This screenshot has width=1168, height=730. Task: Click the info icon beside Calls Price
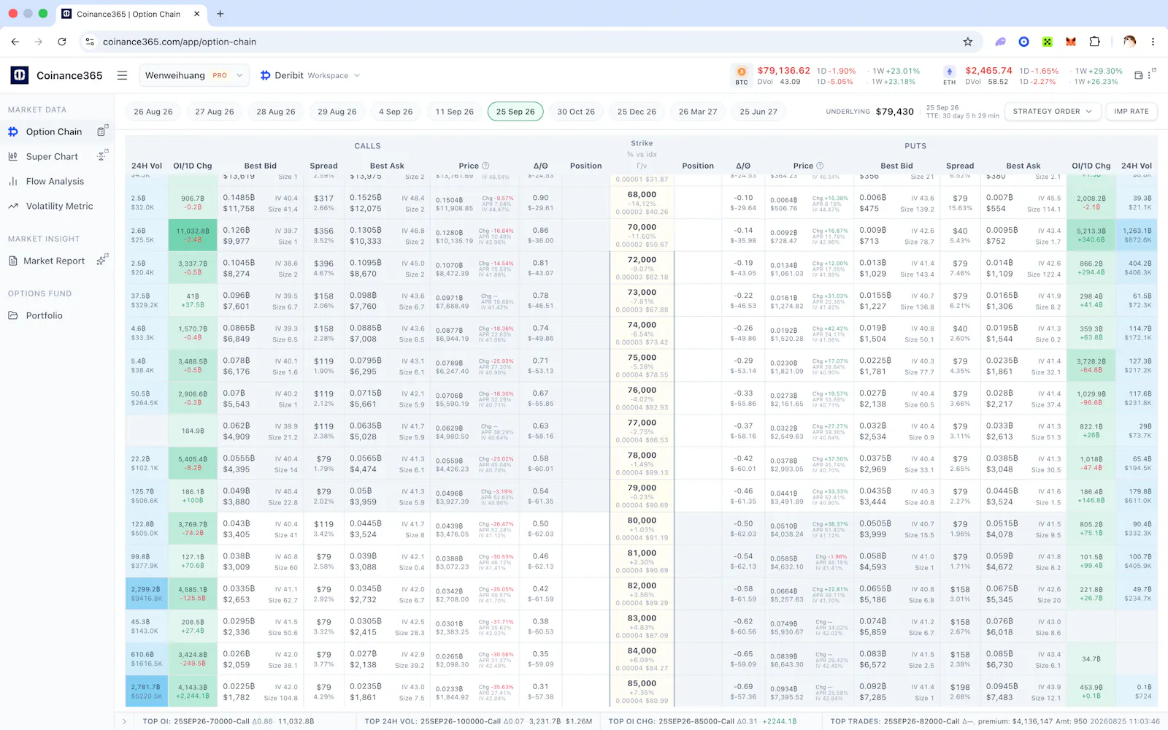point(486,166)
